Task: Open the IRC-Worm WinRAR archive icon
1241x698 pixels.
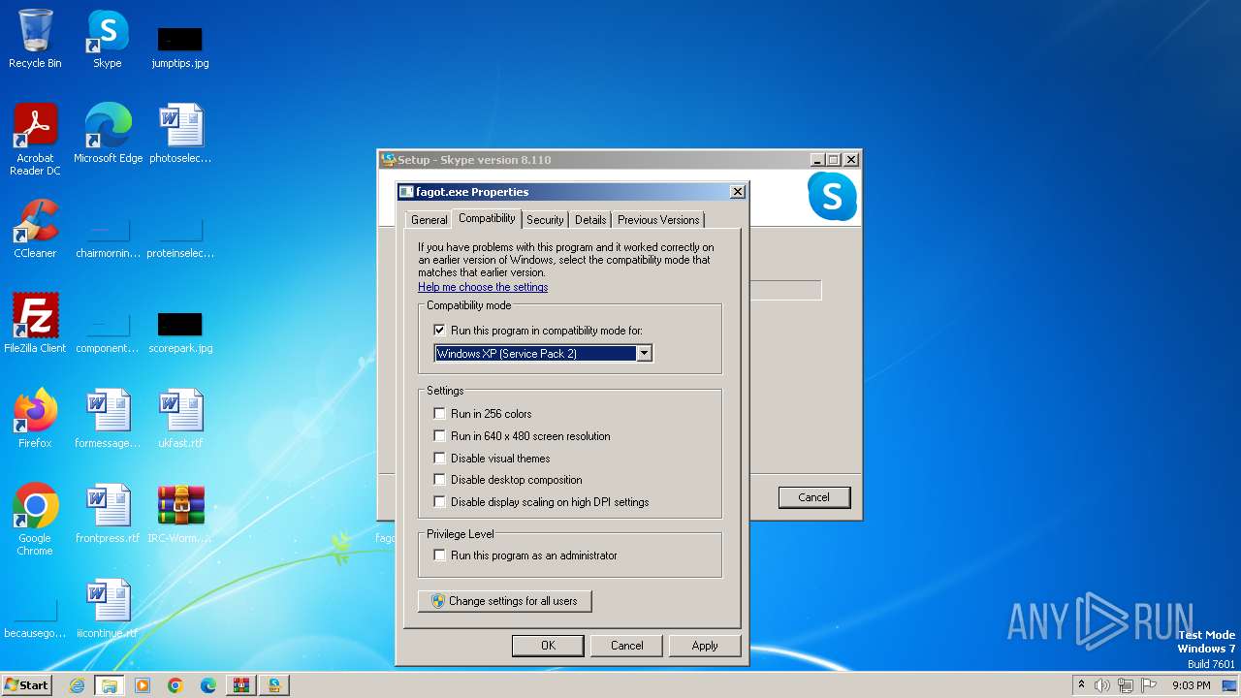Action: pyautogui.click(x=180, y=513)
